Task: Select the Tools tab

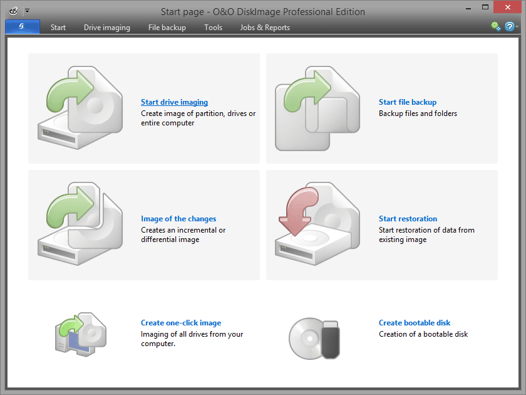Action: coord(214,28)
